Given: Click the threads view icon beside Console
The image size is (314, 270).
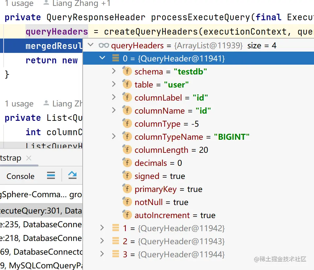Looking at the screenshot, I should point(51,175).
